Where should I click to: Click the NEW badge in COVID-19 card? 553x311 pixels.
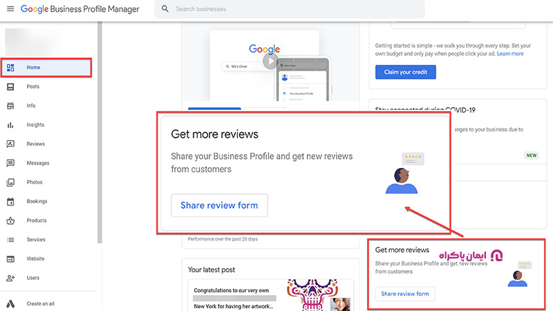point(531,155)
